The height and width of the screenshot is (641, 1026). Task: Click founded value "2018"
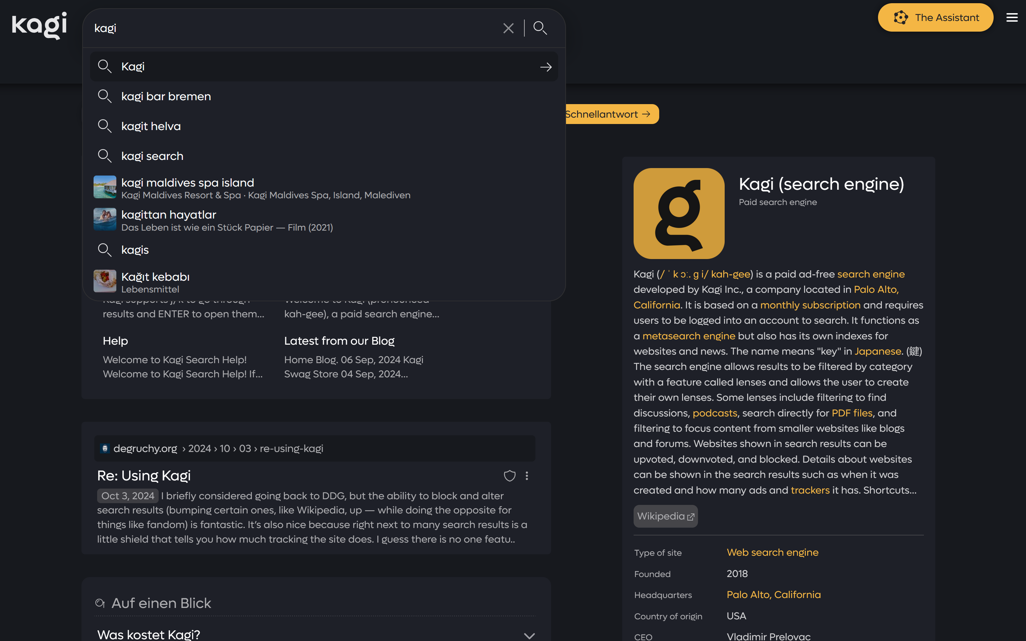click(x=737, y=573)
